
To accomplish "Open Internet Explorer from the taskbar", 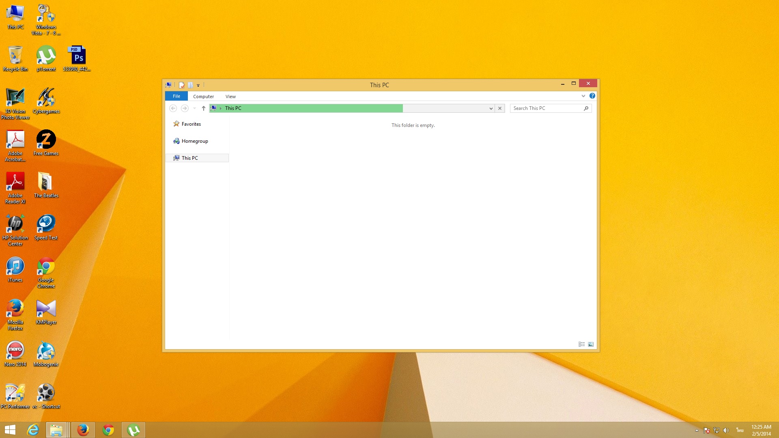I will 33,430.
